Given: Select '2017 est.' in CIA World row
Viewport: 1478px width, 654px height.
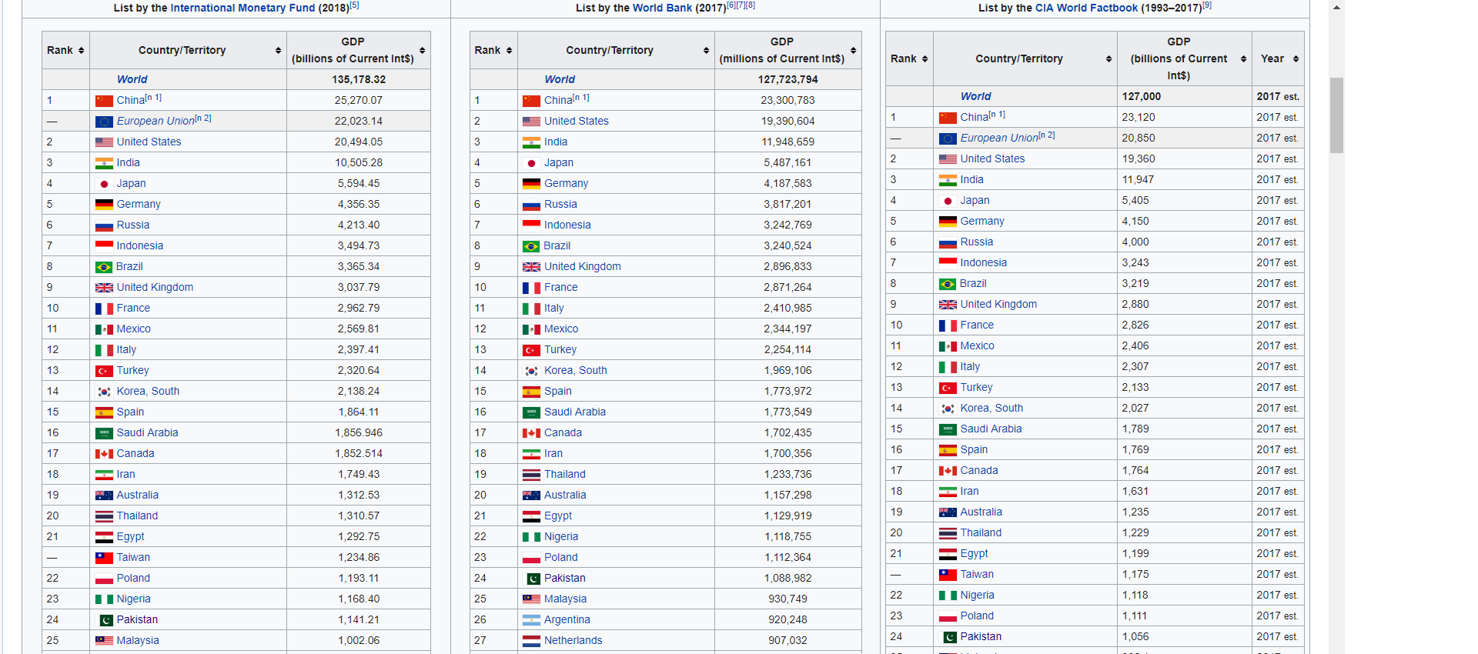Looking at the screenshot, I should click(x=1278, y=96).
